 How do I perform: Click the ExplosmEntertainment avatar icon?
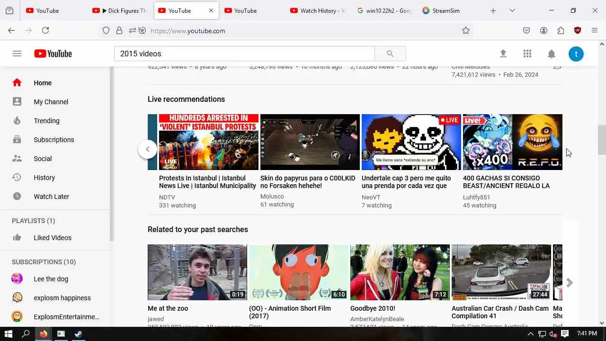[17, 316]
